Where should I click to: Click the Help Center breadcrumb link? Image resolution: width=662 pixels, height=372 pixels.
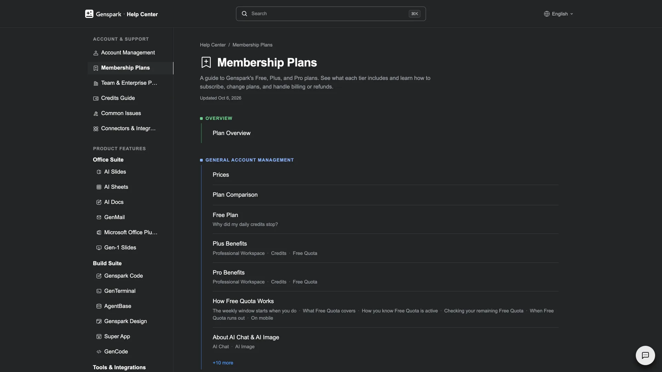tap(213, 45)
